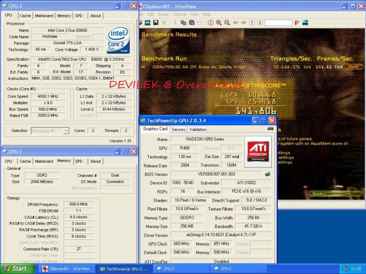
Task: Select Clipboard01 - IrfanView taskbar button
Action: point(67,269)
